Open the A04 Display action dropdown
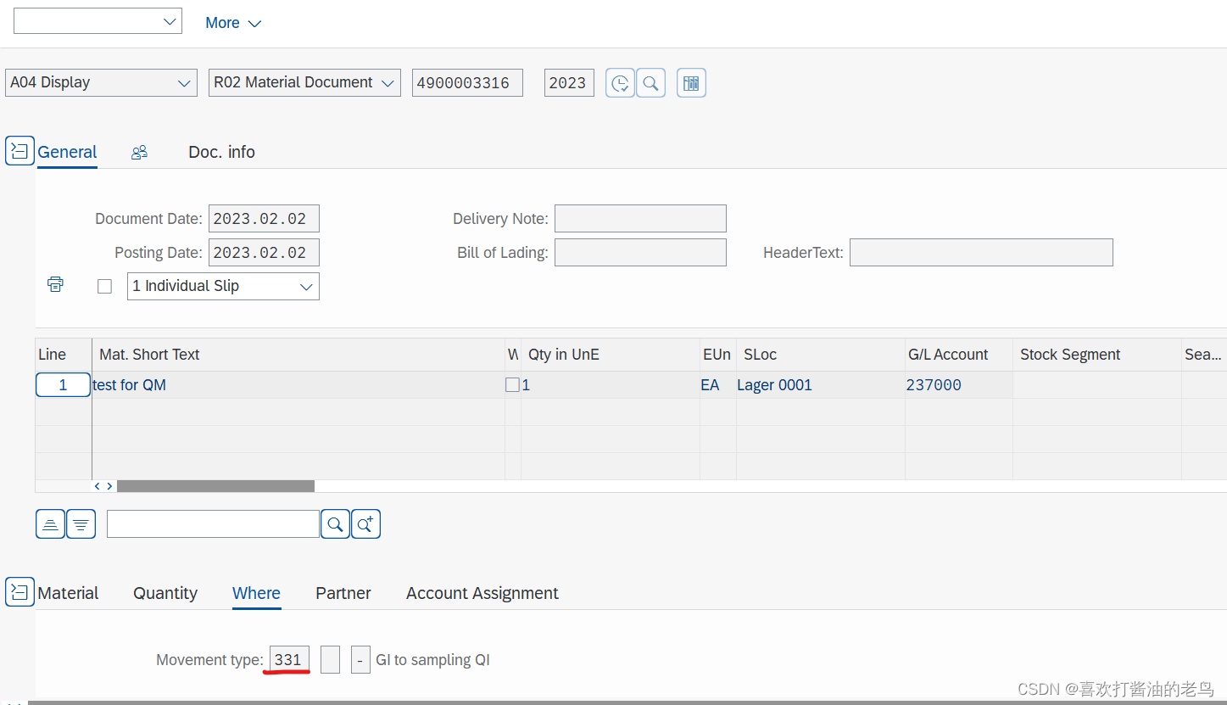This screenshot has height=705, width=1227. pyautogui.click(x=101, y=82)
